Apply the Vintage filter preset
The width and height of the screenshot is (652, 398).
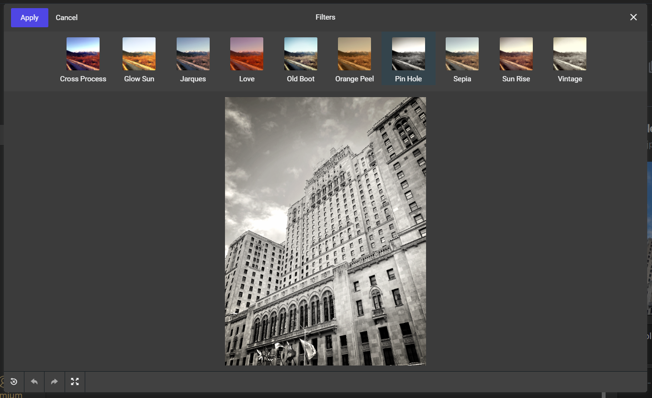[x=570, y=60]
